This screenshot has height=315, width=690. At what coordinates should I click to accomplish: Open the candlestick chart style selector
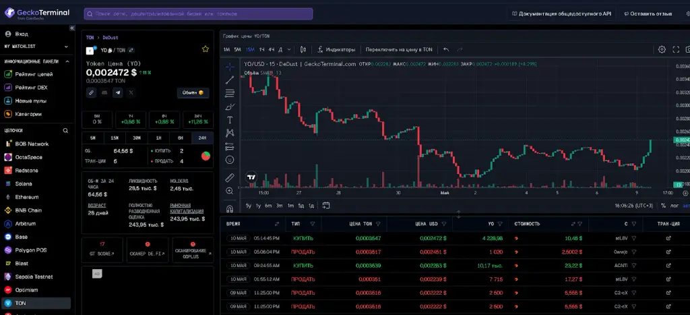[x=303, y=49]
